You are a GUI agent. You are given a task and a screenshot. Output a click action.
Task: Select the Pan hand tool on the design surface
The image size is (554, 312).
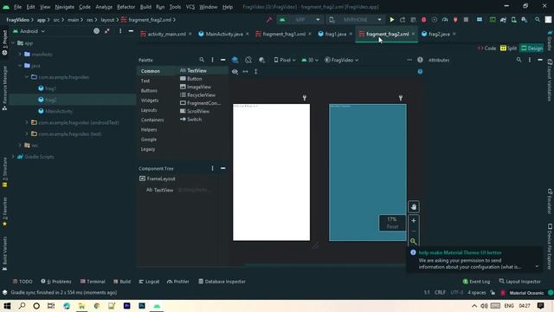coord(414,207)
